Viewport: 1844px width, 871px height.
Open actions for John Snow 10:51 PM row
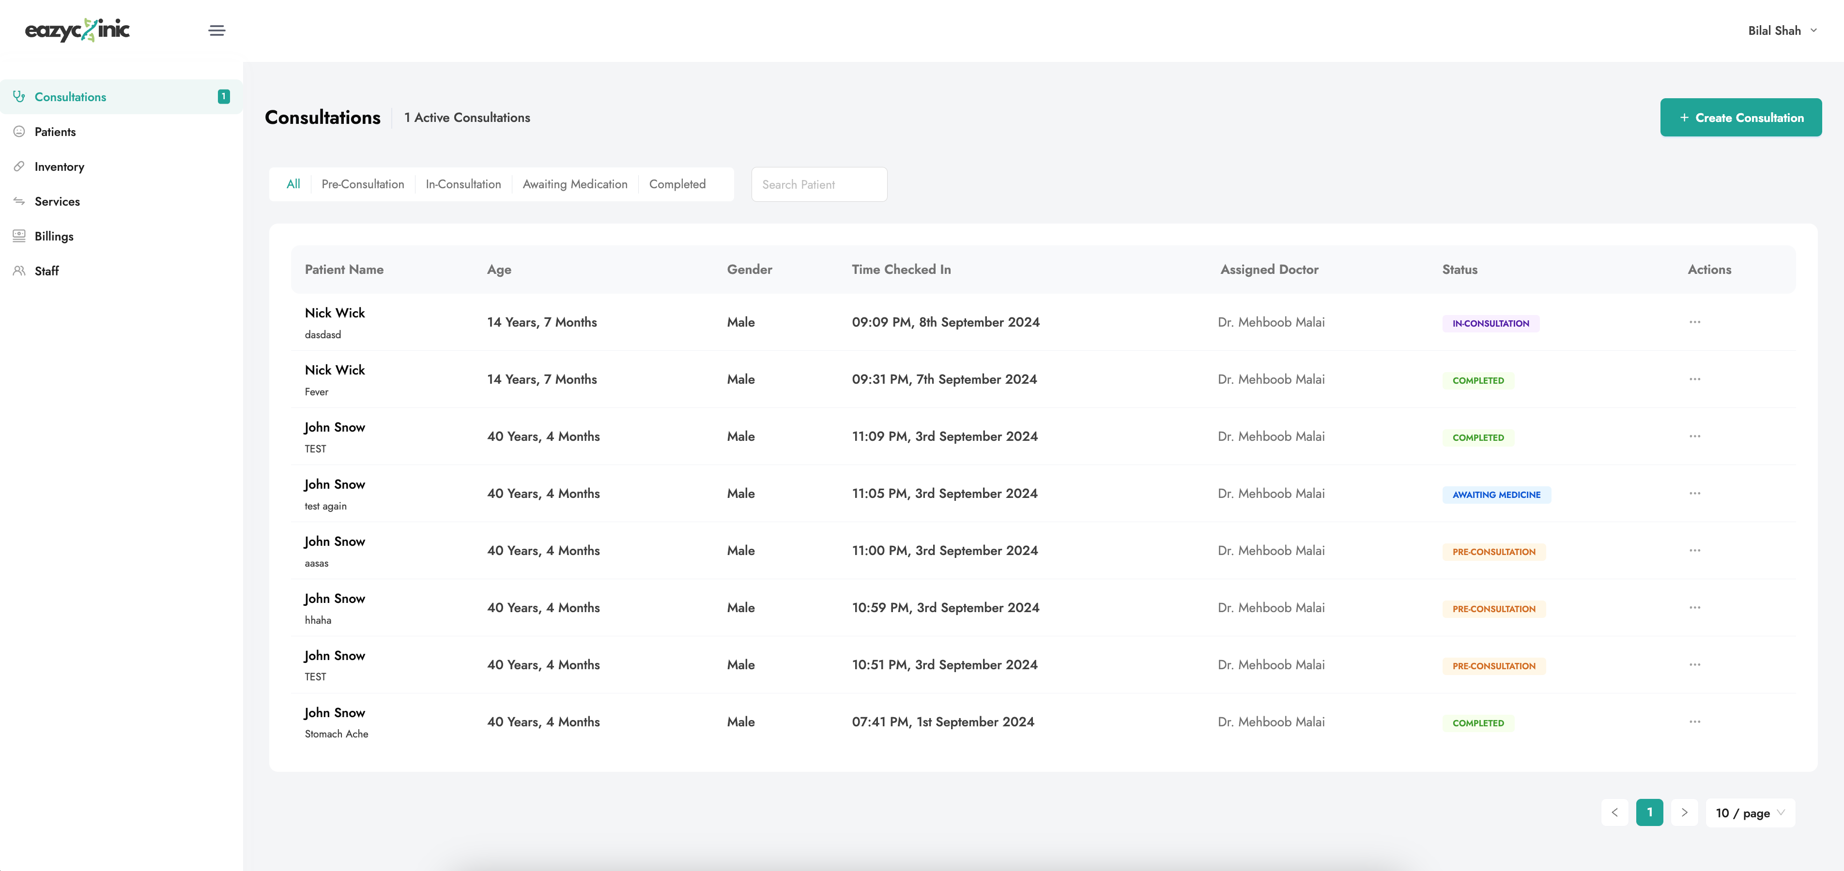click(1694, 664)
